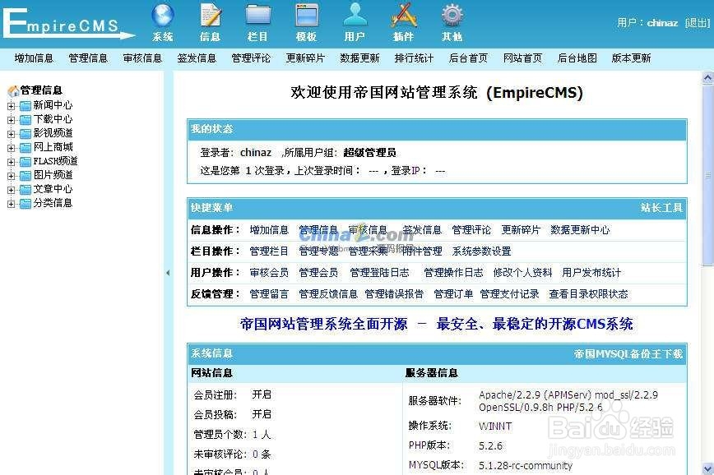
Task: Log out via the 退出 link
Action: pyautogui.click(x=698, y=23)
